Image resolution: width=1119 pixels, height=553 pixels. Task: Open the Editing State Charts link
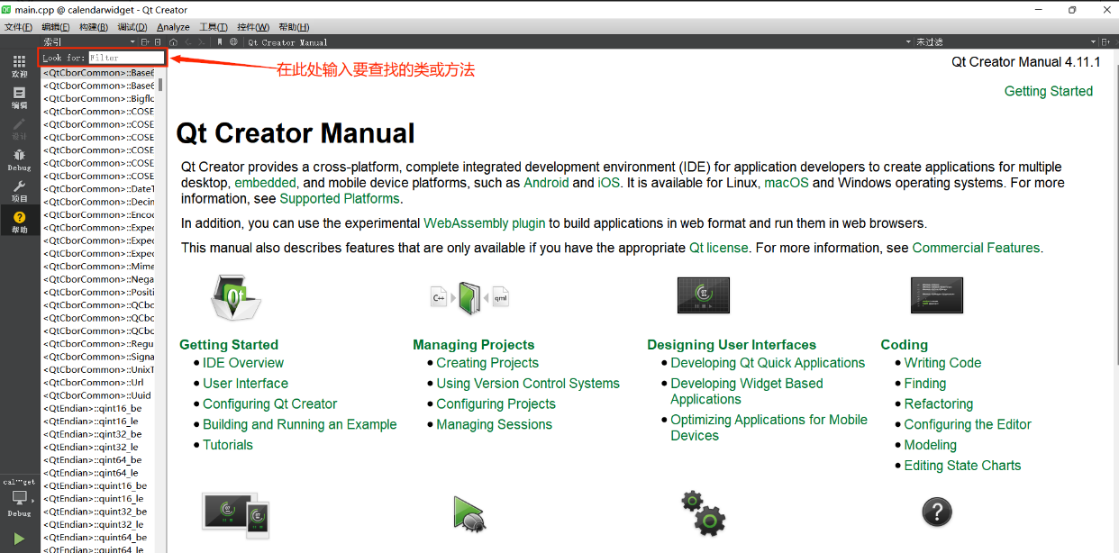pyautogui.click(x=962, y=466)
